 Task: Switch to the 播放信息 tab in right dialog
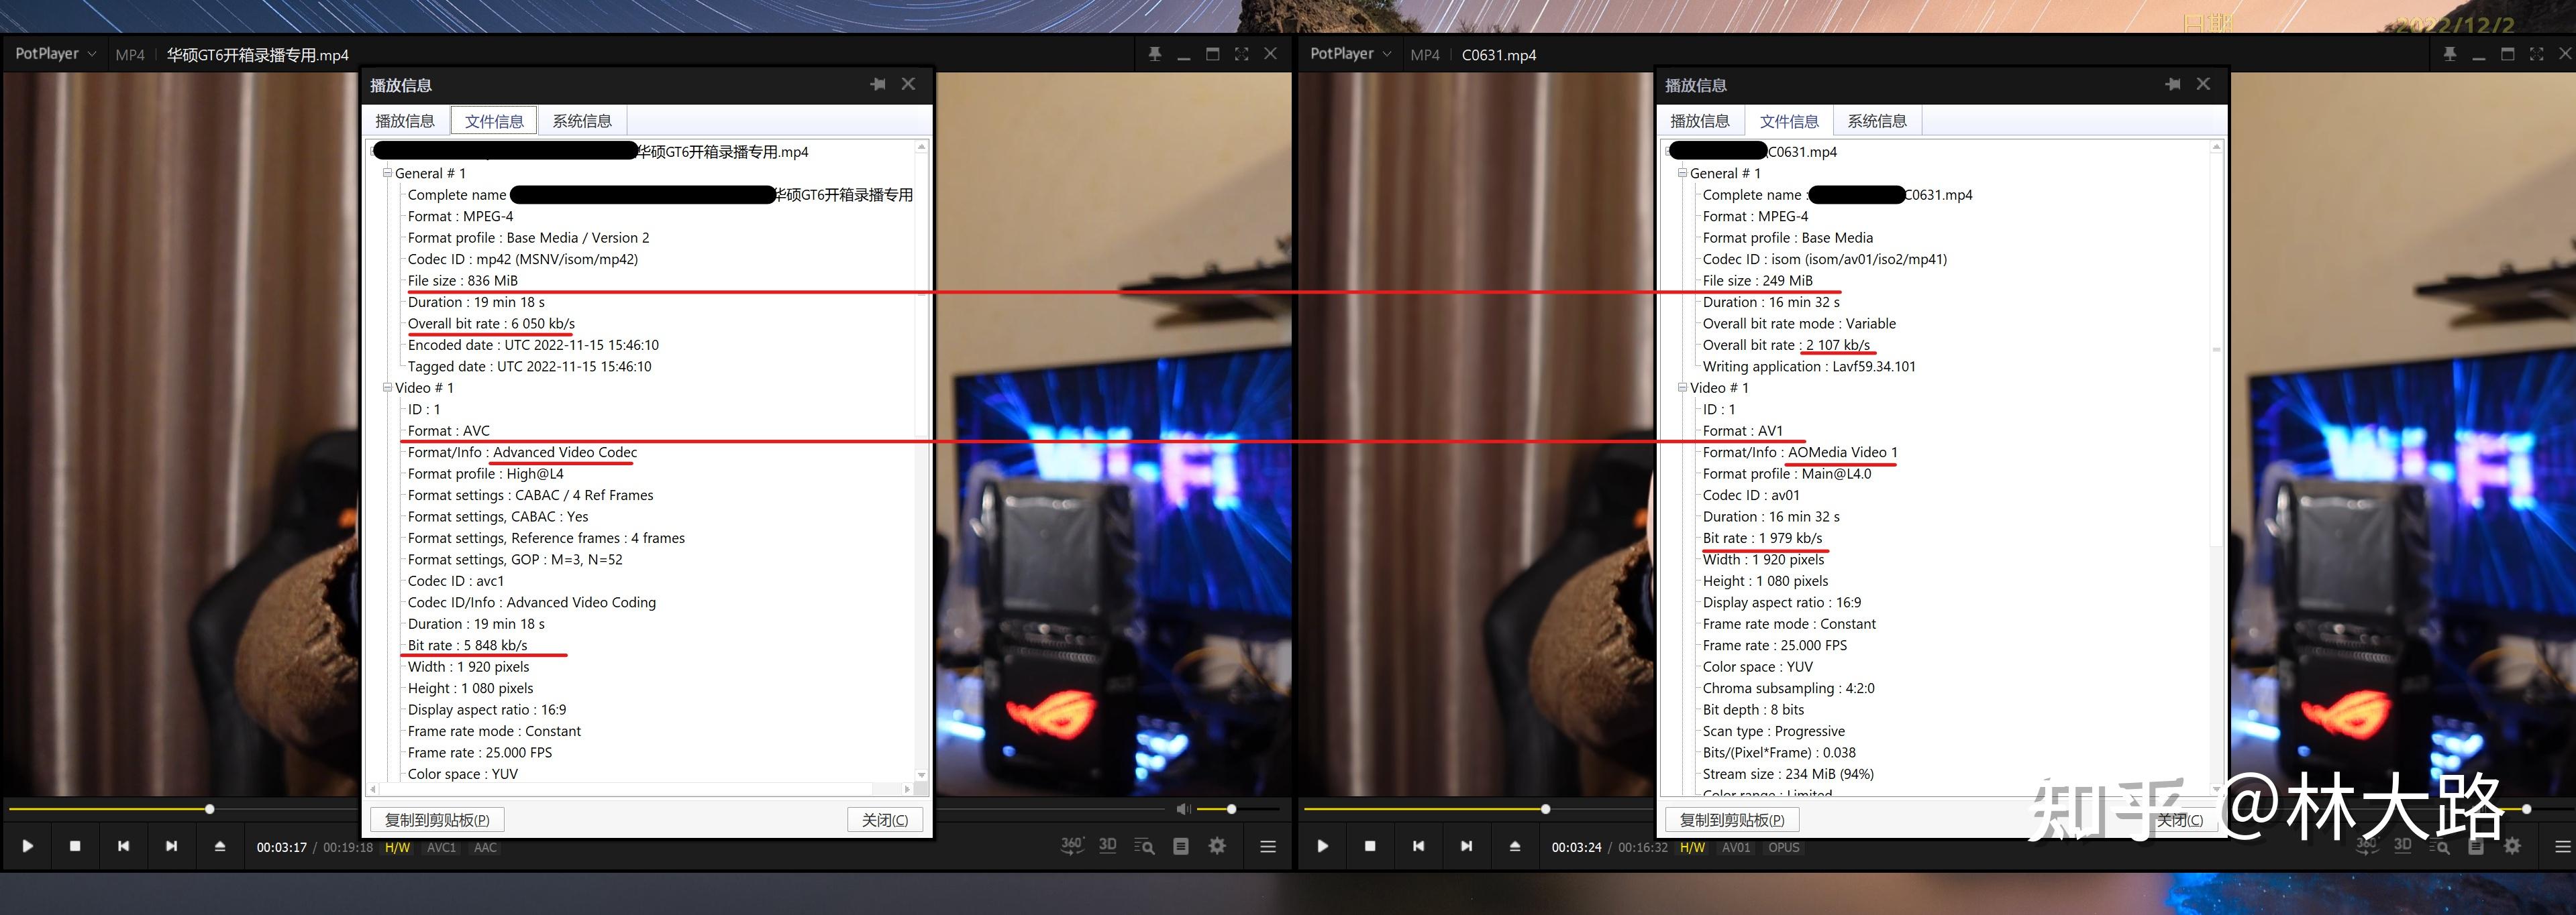(1700, 120)
